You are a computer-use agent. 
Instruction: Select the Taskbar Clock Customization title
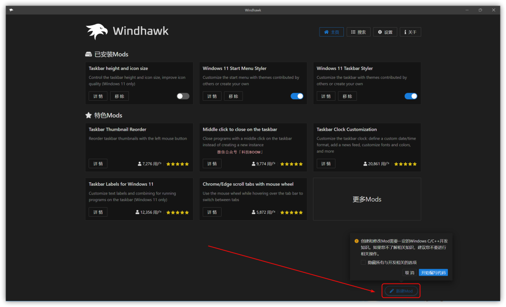click(x=347, y=129)
